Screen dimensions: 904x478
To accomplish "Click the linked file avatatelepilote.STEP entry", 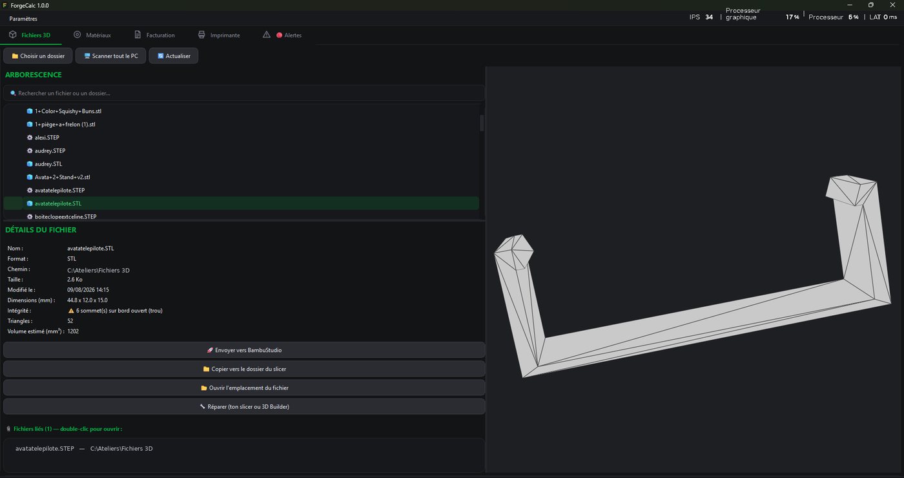I will tap(84, 448).
